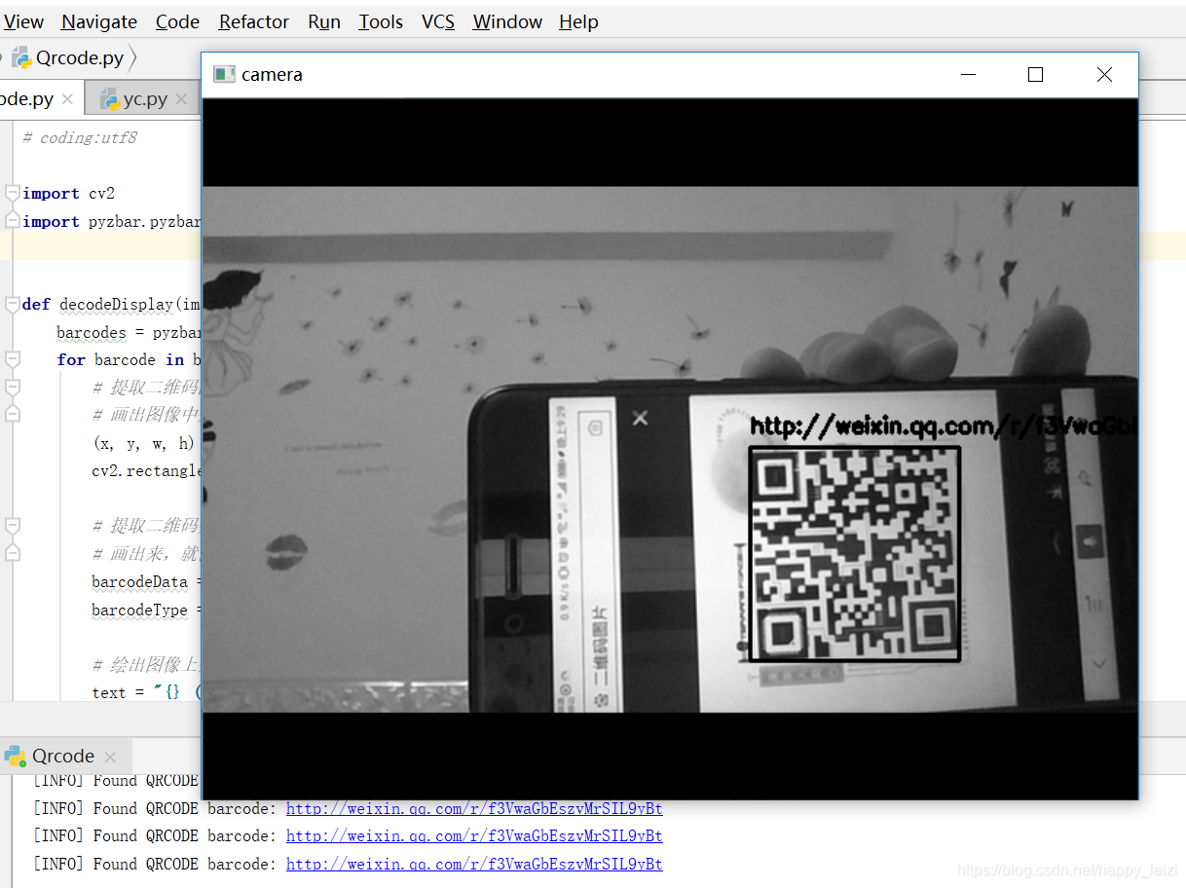Click the 'cv2.rectangle' code line
1186x888 pixels.
(x=146, y=470)
